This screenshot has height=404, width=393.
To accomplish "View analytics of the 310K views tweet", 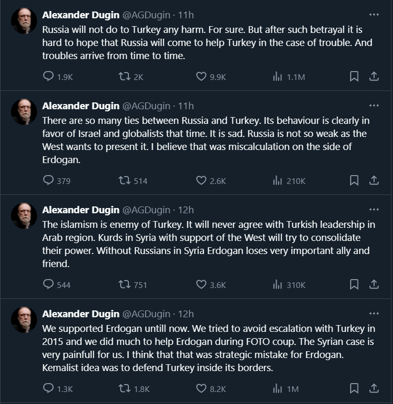I will pyautogui.click(x=278, y=284).
